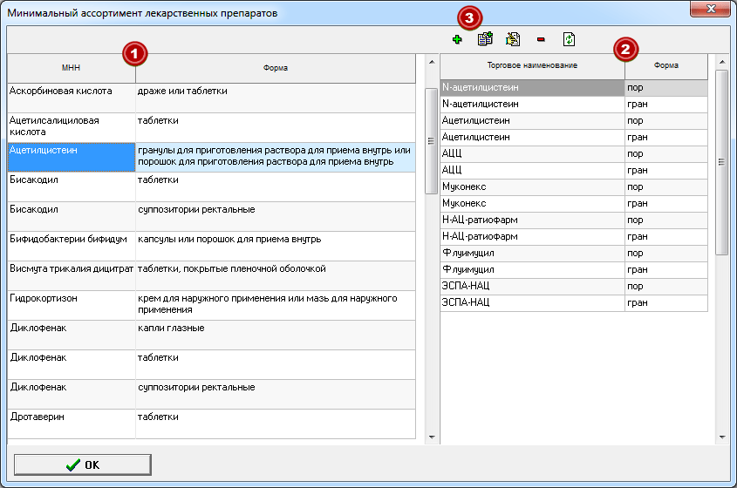737x488 pixels.
Task: Select Флуимуцил row with form гран
Action: click(x=574, y=269)
